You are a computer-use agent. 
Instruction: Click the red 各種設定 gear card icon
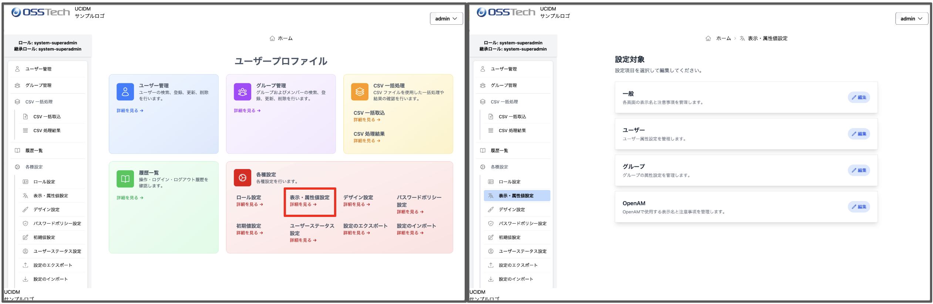click(242, 178)
